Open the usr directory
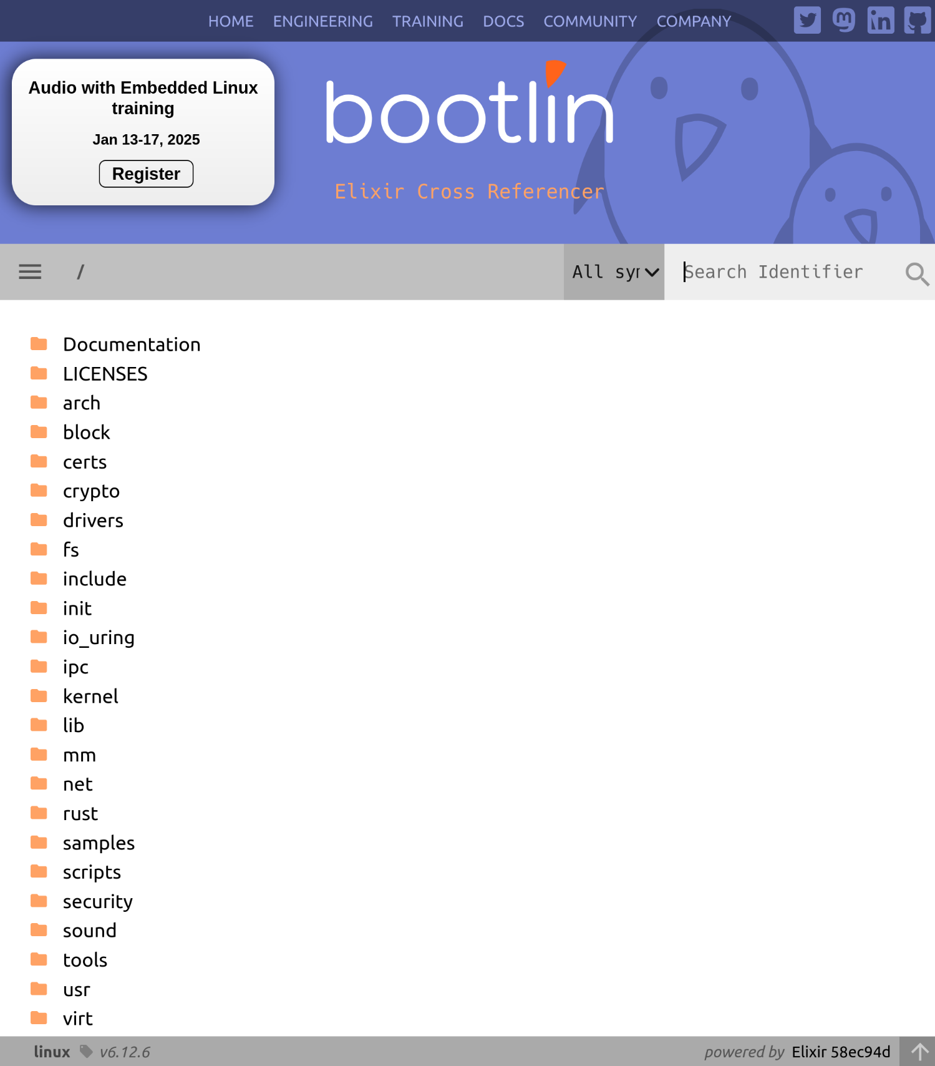 click(77, 989)
